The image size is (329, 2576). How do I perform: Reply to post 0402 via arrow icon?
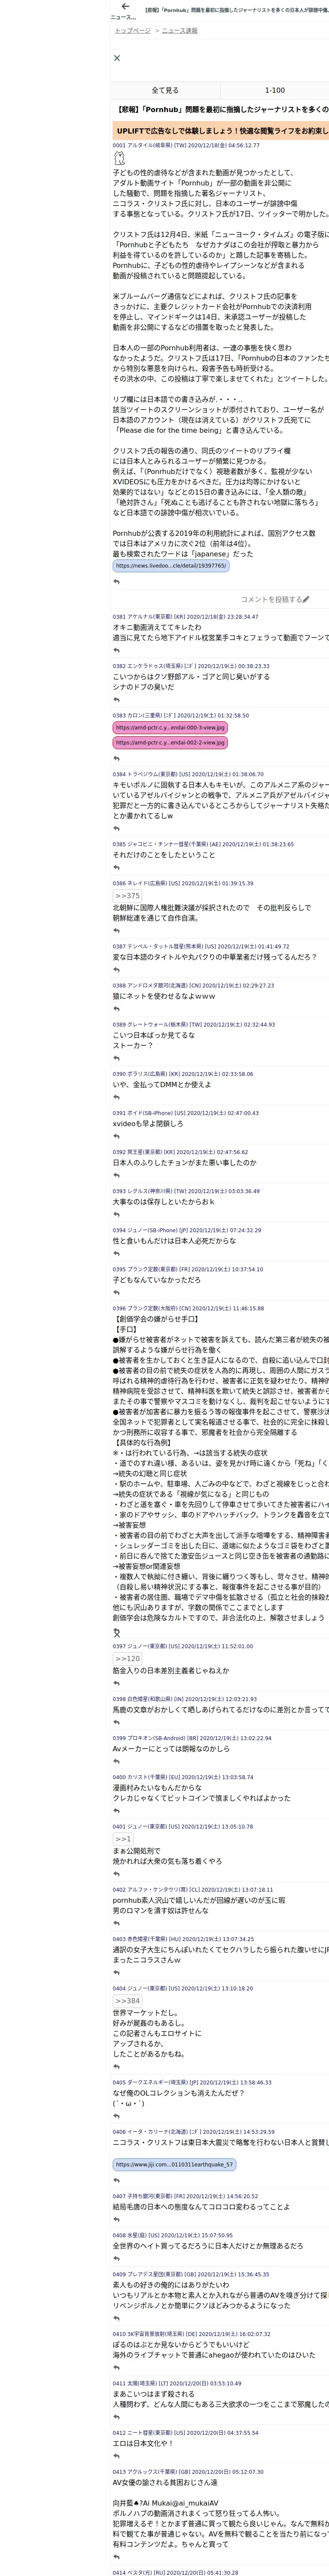tap(117, 1924)
